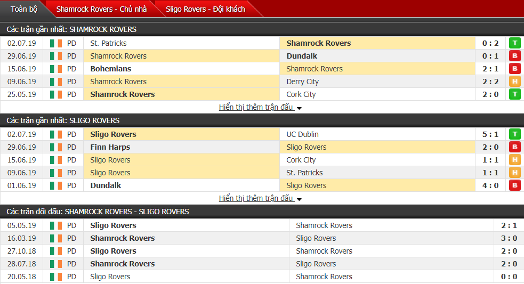The height and width of the screenshot is (284, 524).
Task: Click PD league label in Bohemians row
Action: click(71, 69)
